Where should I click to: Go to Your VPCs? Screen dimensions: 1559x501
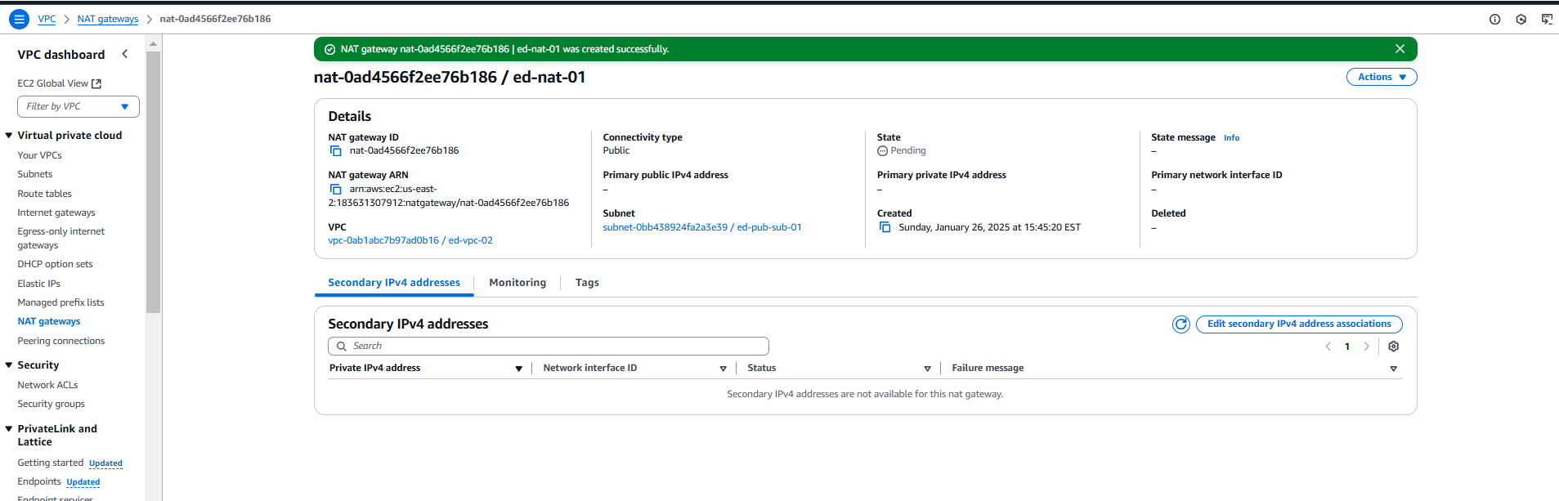tap(40, 155)
